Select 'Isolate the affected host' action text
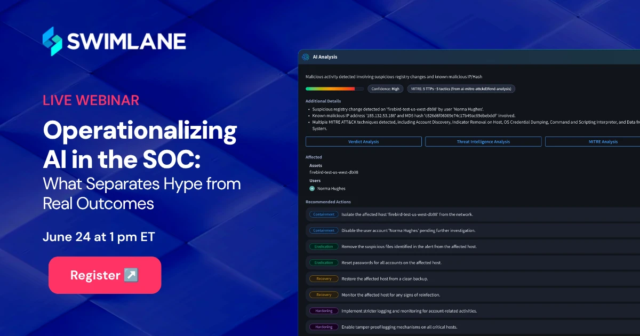640x336 pixels. coord(407,214)
